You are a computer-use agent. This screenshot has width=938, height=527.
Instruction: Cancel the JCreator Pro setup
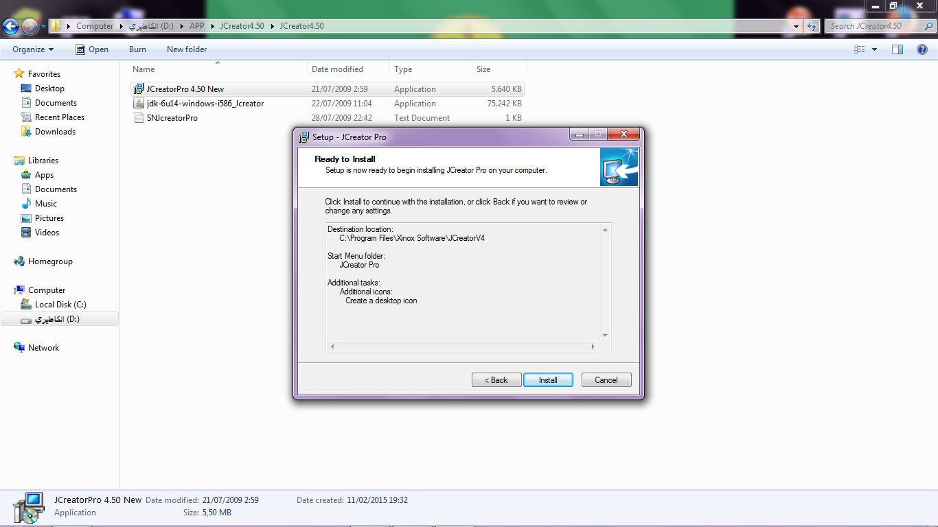pos(606,380)
